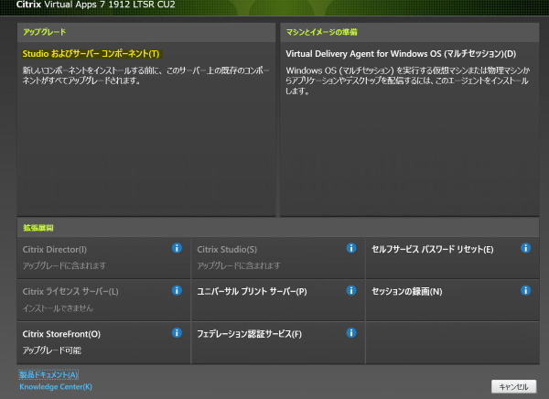
Task: Show info for ユニバーサル プリント サーバー
Action: (x=351, y=290)
